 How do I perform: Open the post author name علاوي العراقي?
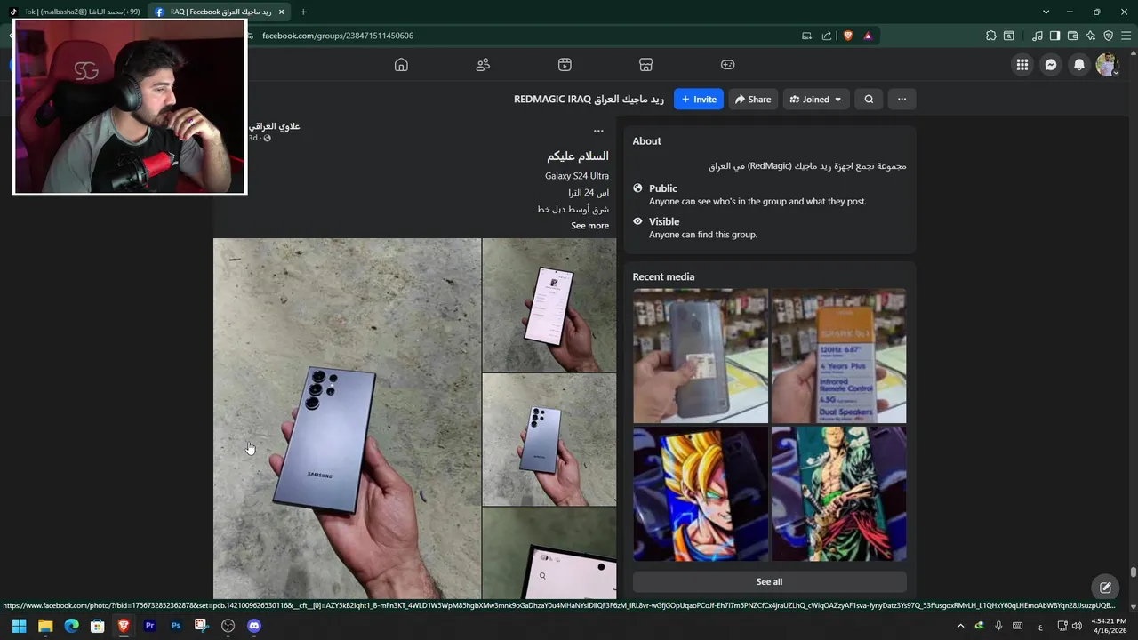click(276, 126)
